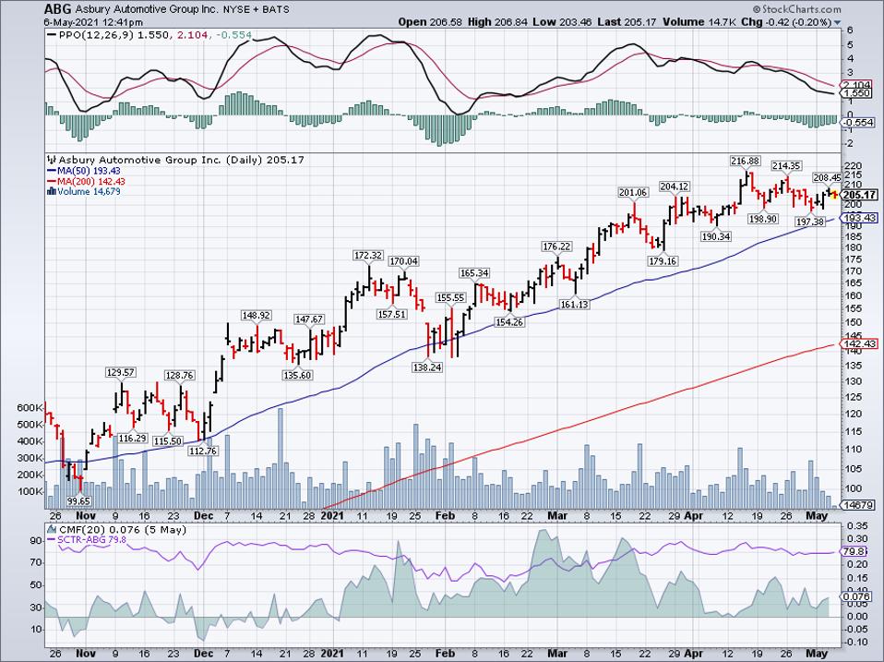Click the purple SCTR-ABG legend line marker
Image resolution: width=884 pixels, height=662 pixels.
pyautogui.click(x=52, y=539)
